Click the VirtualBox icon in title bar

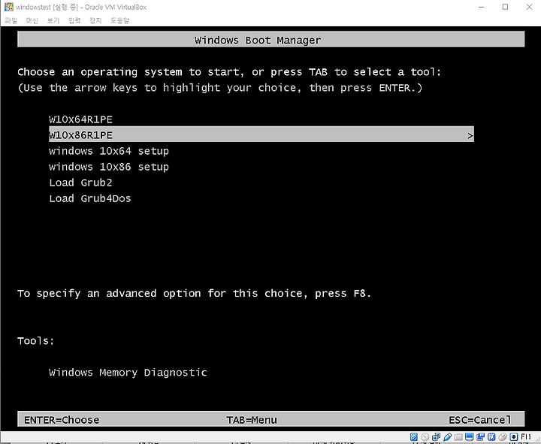point(8,7)
